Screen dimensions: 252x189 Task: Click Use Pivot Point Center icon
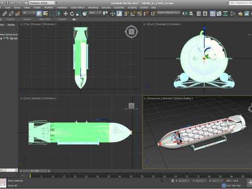[106, 14]
